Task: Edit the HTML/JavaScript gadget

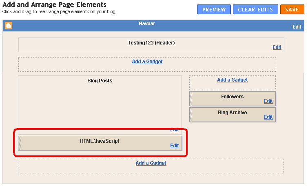Action: (x=174, y=146)
